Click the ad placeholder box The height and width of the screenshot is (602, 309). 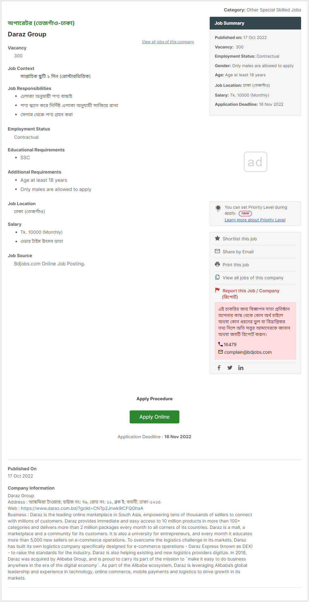(x=256, y=162)
